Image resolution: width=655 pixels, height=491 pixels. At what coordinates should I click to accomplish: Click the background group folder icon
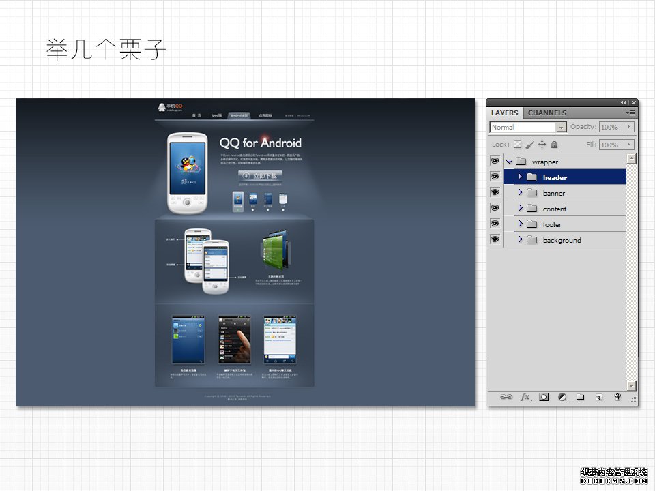[x=532, y=239]
